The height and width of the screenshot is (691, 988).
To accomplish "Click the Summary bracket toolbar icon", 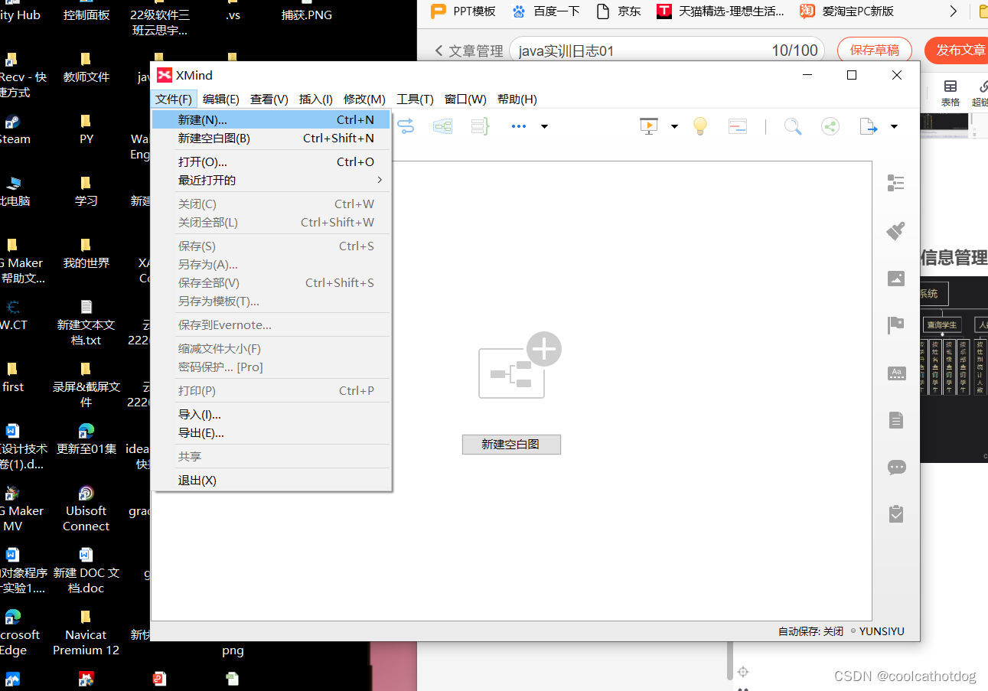I will pyautogui.click(x=480, y=126).
